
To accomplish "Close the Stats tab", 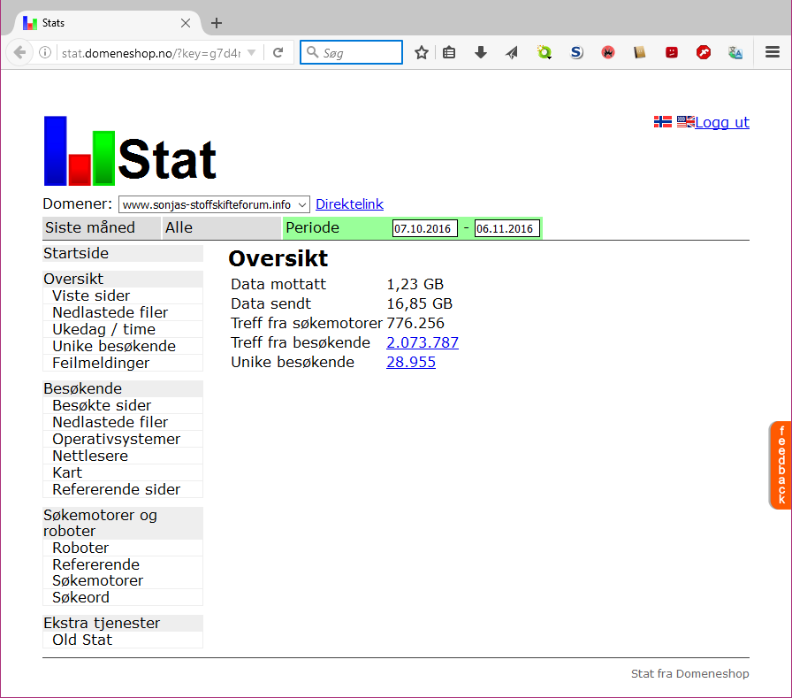I will pyautogui.click(x=186, y=23).
